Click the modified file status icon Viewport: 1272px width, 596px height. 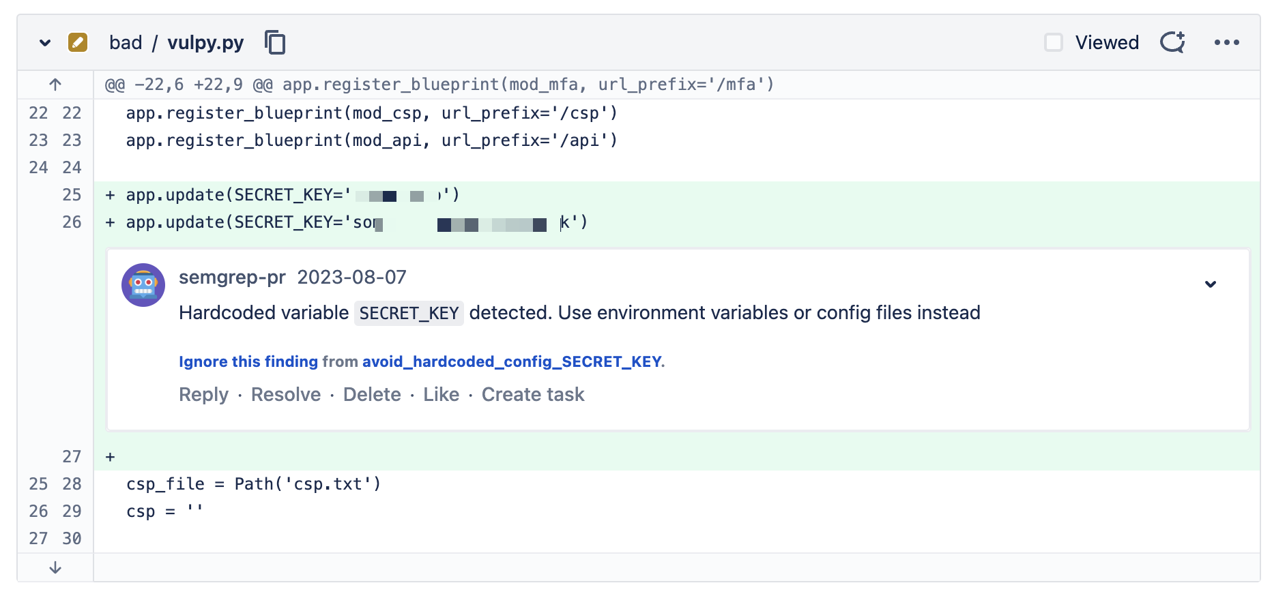(78, 42)
